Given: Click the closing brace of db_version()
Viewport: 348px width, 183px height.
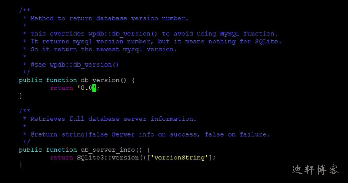Looking at the screenshot, I should [x=21, y=95].
